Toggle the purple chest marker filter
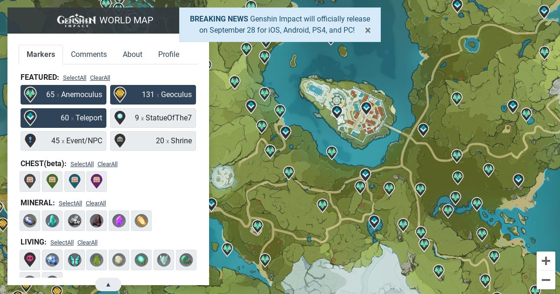This screenshot has width=560, height=294. pyautogui.click(x=97, y=182)
